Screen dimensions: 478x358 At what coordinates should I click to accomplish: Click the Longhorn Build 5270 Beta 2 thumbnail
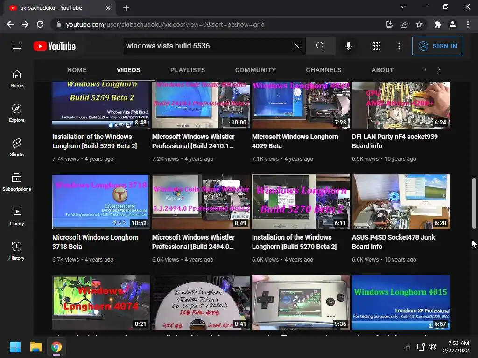pyautogui.click(x=301, y=201)
